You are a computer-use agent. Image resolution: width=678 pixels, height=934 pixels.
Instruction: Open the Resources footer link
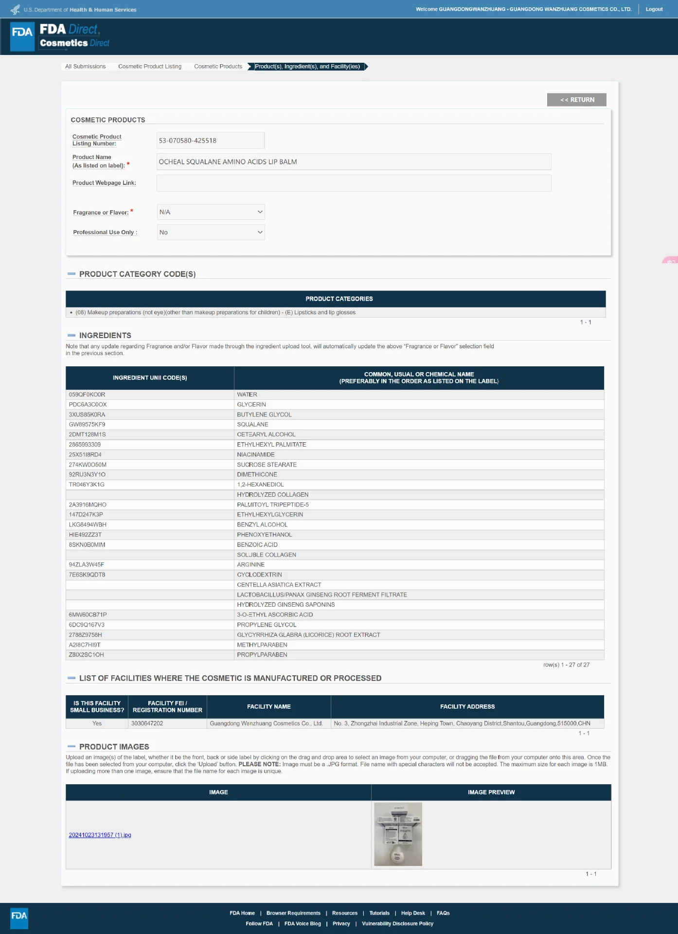pyautogui.click(x=345, y=913)
